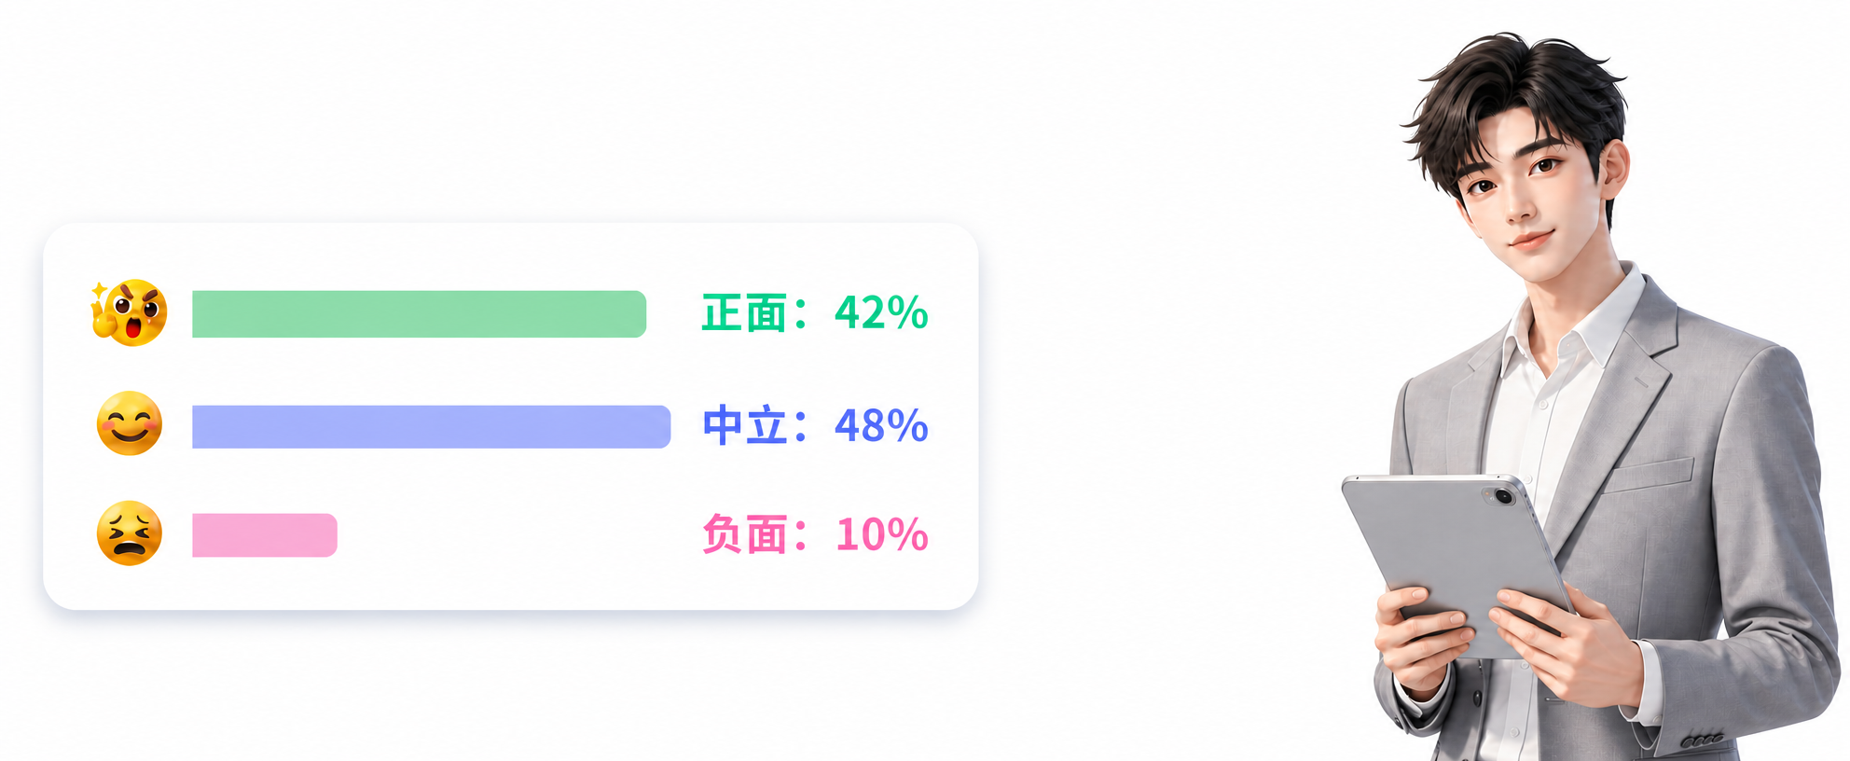Screen dimensions: 1850x761
Task: Select the 正面 label text
Action: point(744,312)
